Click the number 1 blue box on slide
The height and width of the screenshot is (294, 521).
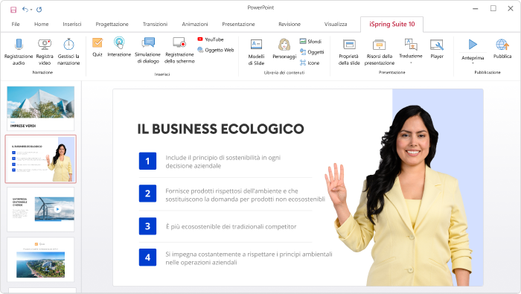(147, 161)
